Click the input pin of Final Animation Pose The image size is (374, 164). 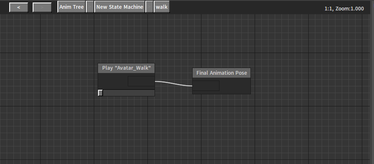coord(206,86)
